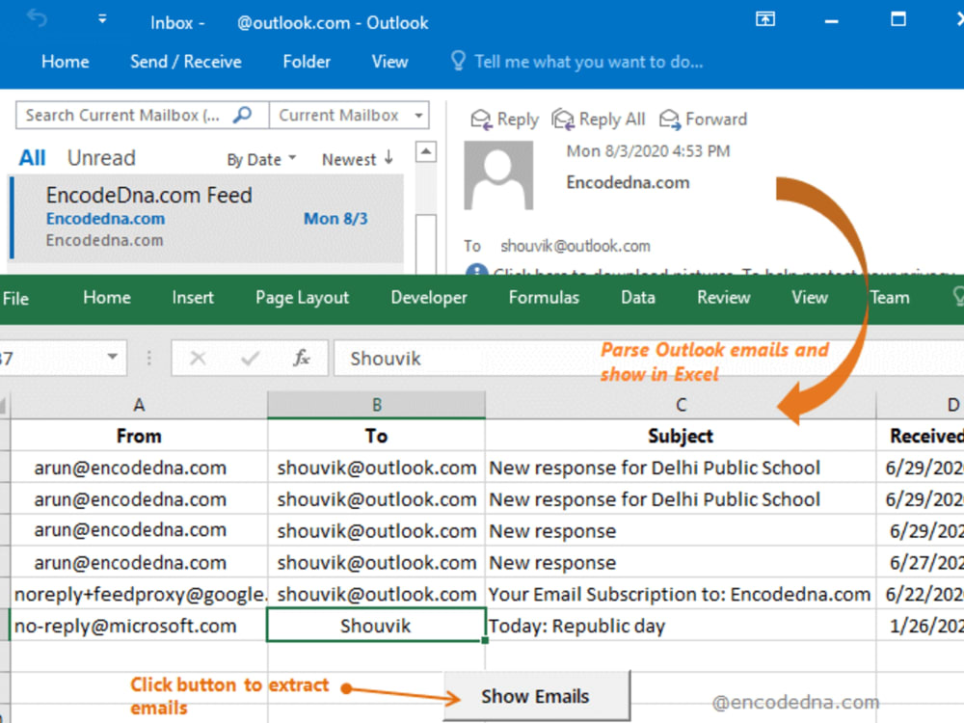Switch to the Unread mail filter
The image size is (964, 723).
click(x=100, y=157)
